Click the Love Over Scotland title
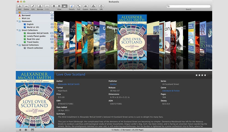This screenshot has width=228, height=132. coord(71,74)
